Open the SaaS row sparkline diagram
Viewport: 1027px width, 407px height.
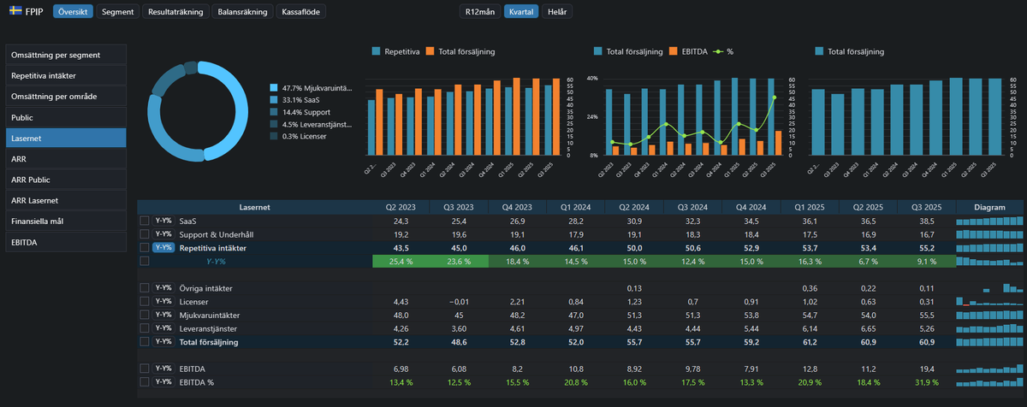click(x=990, y=221)
